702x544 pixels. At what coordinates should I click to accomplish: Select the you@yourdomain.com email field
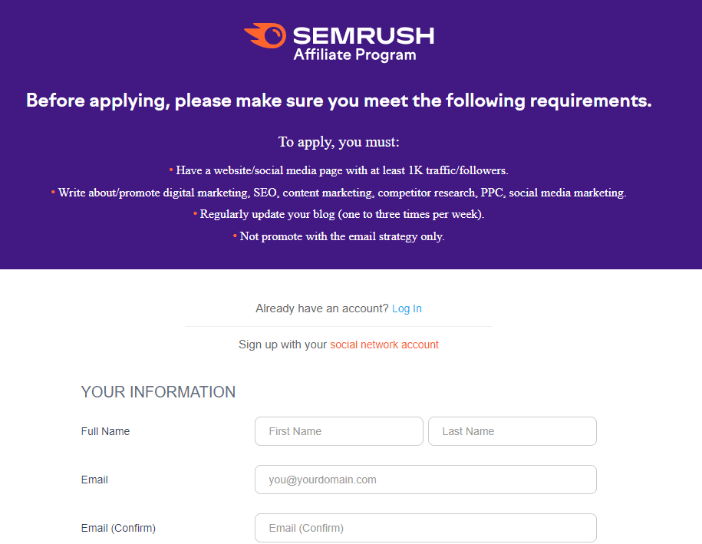click(x=425, y=480)
